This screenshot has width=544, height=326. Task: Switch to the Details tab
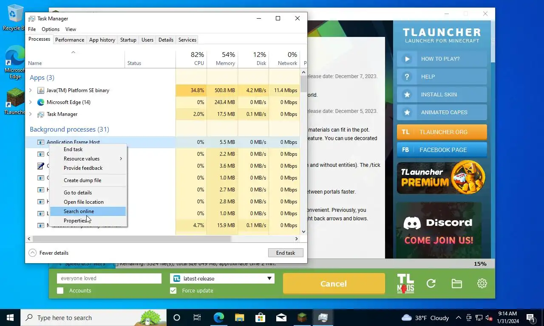tap(166, 40)
